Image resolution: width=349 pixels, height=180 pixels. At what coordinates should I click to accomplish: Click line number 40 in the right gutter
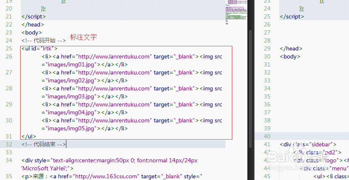pos(267,136)
